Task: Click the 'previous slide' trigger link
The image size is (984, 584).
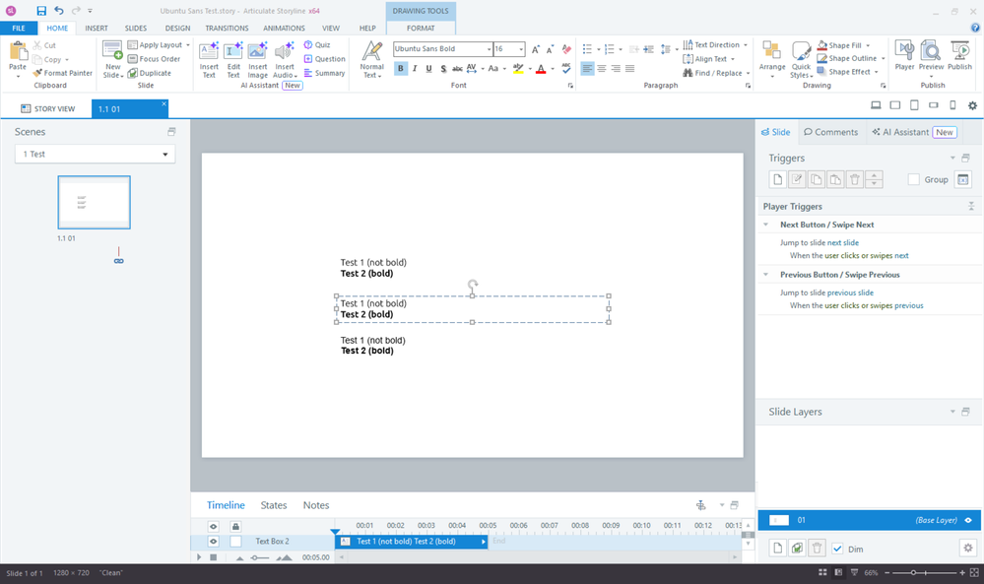Action: coord(850,292)
